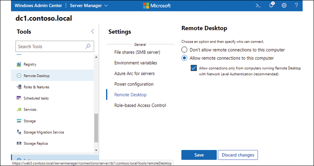Click Windows Admin Center title

click(38, 6)
